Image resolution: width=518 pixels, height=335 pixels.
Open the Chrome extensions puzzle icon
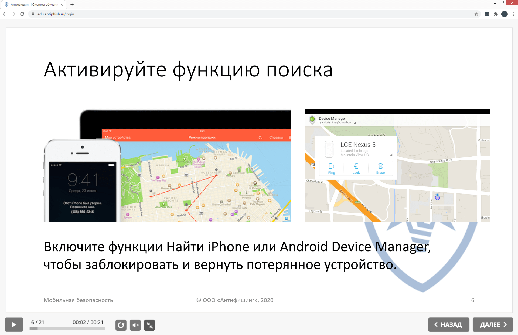pos(496,14)
